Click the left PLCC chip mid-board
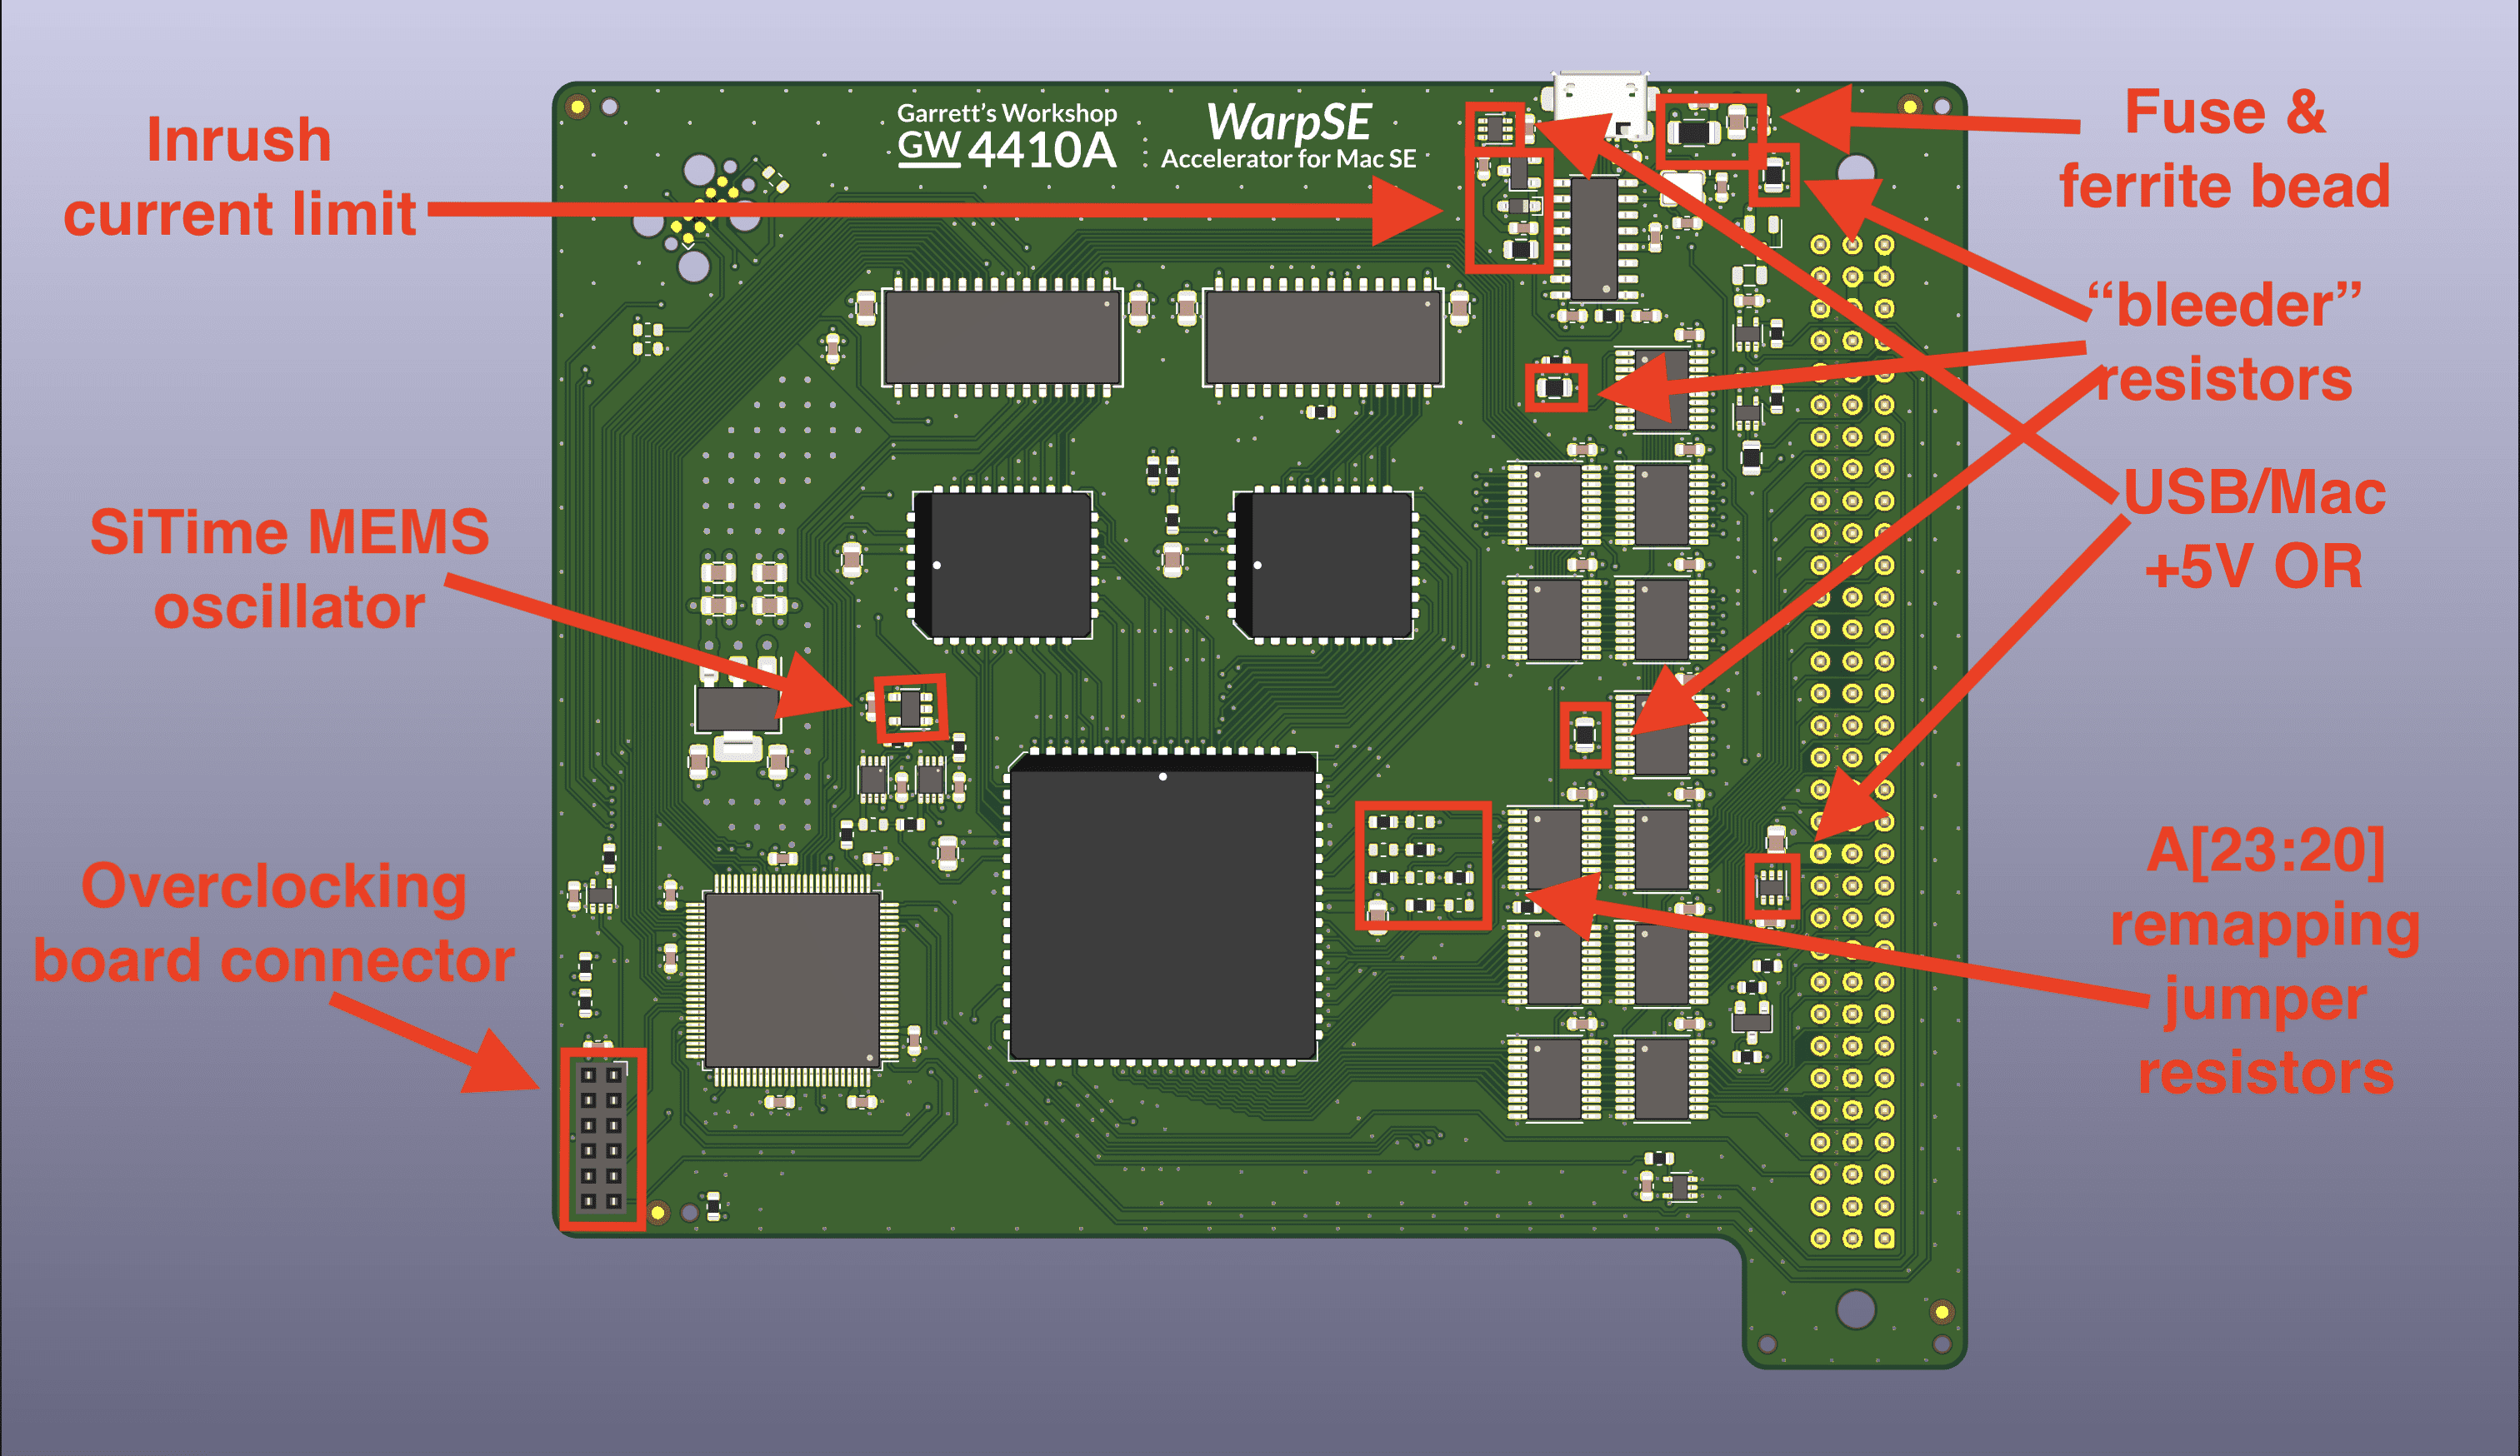This screenshot has height=1456, width=2520. 1003,566
